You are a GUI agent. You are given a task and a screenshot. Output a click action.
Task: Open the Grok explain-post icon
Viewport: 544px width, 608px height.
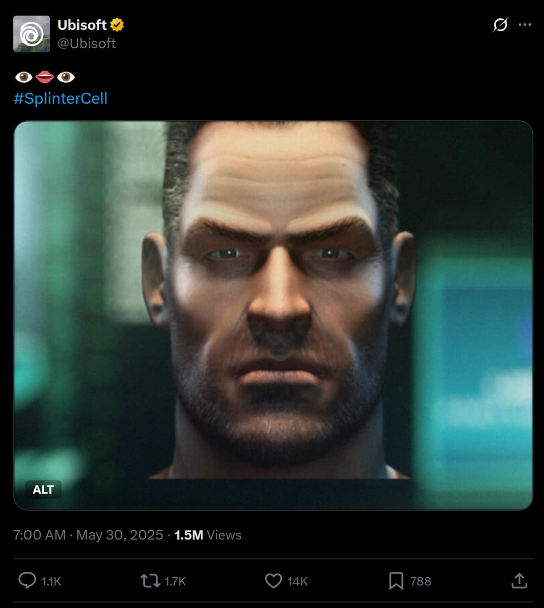pyautogui.click(x=500, y=25)
